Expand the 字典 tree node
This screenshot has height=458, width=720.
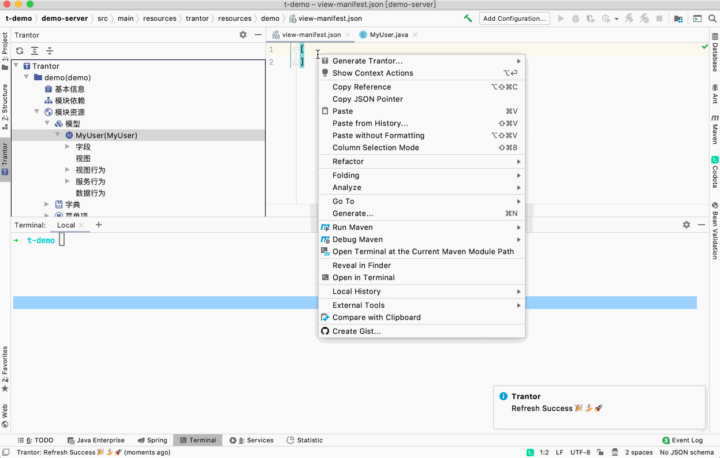[47, 204]
